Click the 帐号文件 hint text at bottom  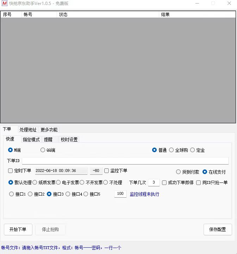(x=61, y=248)
